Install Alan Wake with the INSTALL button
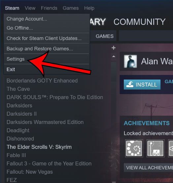Viewport: 173px width, 183px height. pos(142,85)
